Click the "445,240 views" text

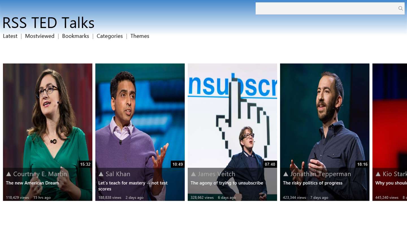(x=387, y=198)
